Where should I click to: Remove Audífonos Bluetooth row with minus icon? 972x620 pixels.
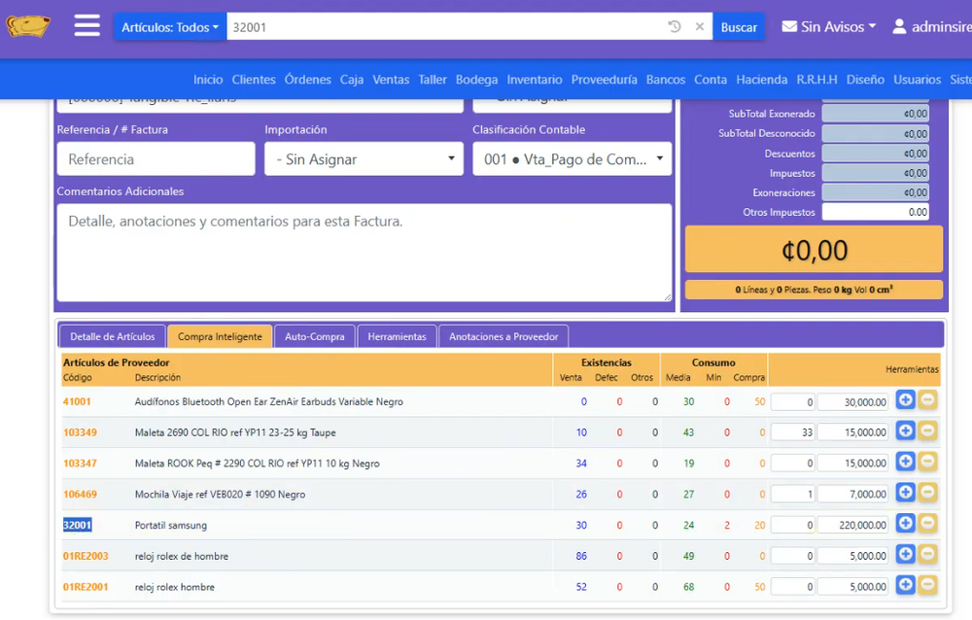[x=927, y=400]
